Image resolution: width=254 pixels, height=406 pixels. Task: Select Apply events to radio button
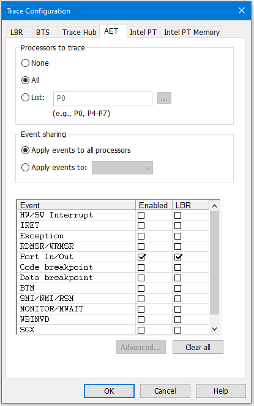pos(25,168)
